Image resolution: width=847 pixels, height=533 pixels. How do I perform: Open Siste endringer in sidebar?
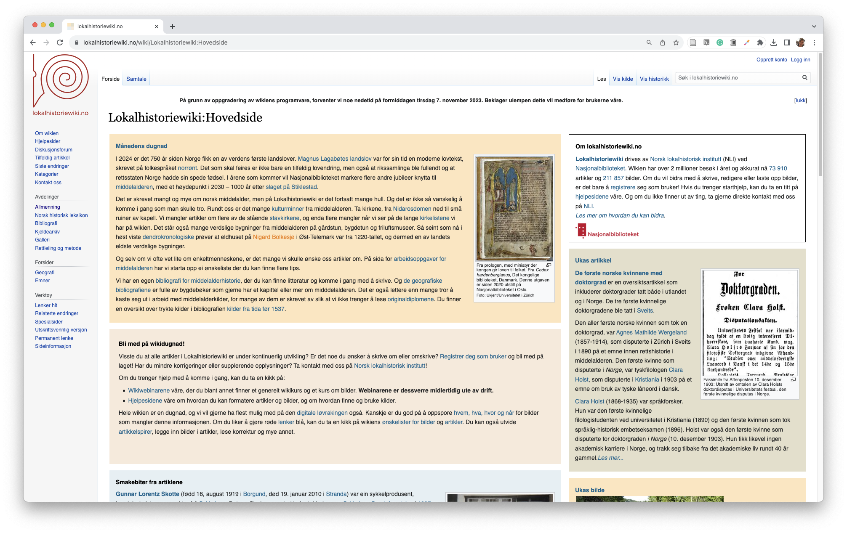52,166
